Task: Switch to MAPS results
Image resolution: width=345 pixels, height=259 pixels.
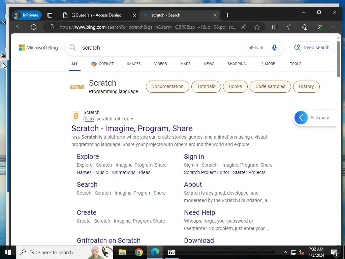Action: (x=186, y=64)
